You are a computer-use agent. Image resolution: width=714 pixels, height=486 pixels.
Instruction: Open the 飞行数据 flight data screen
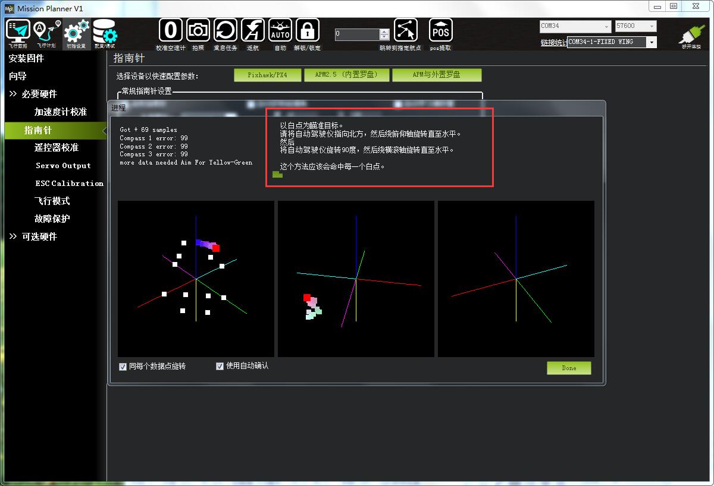pos(17,33)
